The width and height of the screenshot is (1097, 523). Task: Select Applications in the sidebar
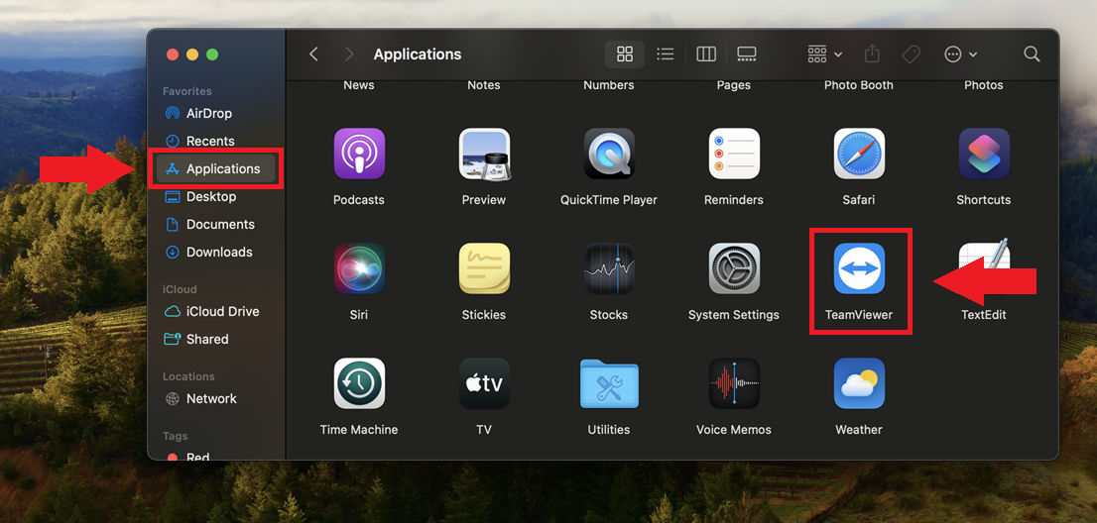pos(215,168)
